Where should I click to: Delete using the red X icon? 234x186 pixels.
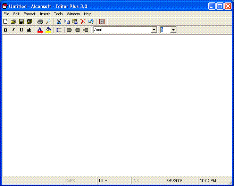pyautogui.click(x=83, y=22)
